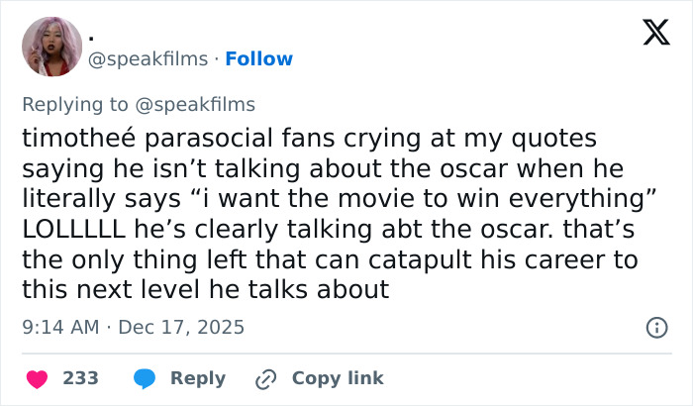693x406 pixels.
Task: Like the tweet with the heart icon
Action: point(37,378)
